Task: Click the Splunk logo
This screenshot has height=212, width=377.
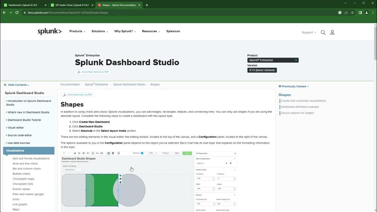Action: [49, 32]
